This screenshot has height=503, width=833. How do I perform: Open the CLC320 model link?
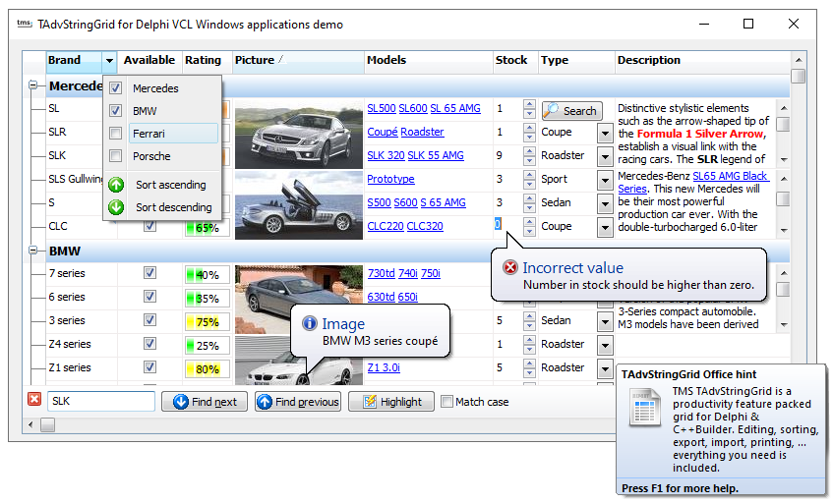[x=425, y=226]
